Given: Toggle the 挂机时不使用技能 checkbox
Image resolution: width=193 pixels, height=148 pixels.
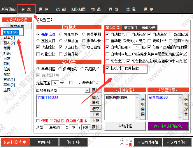Looking at the screenshot, I should [107, 68].
